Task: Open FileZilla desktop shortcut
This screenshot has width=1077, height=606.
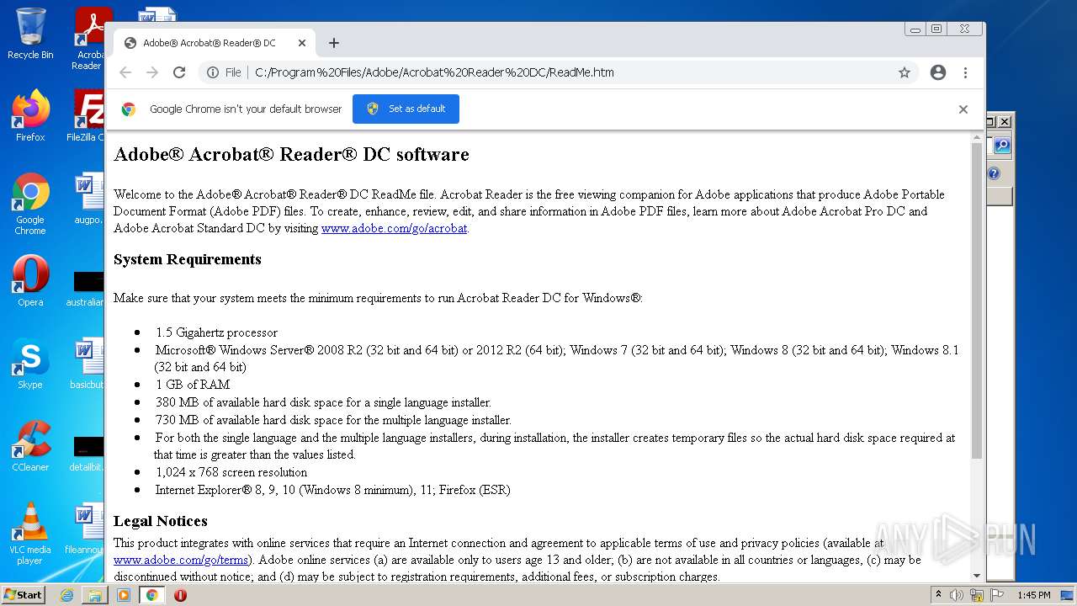Action: tap(88, 116)
